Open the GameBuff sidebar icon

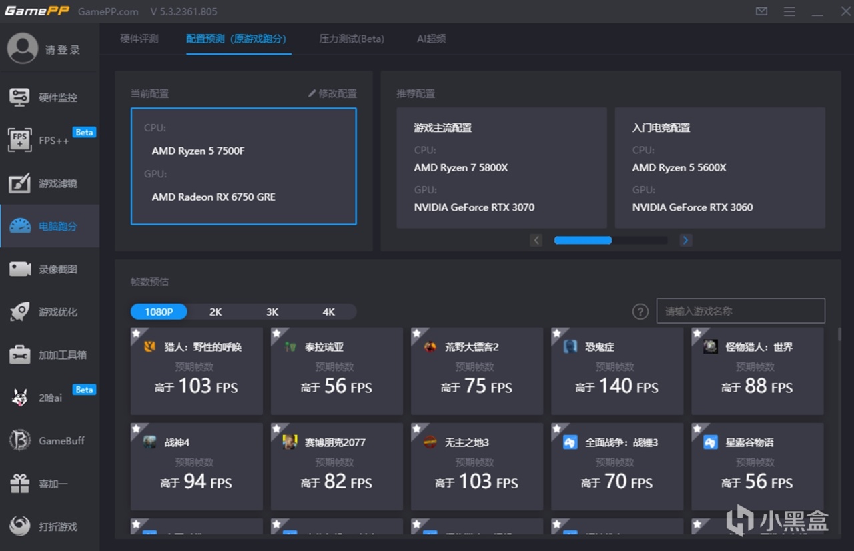click(19, 440)
